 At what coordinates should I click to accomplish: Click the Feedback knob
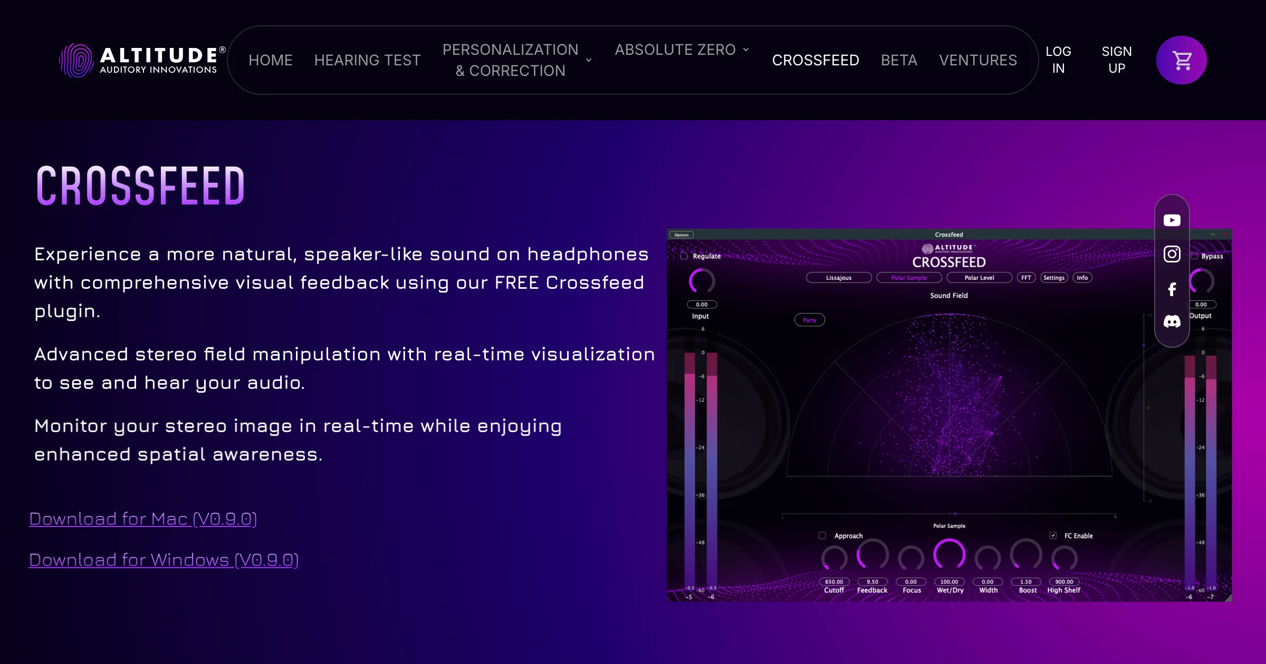[872, 554]
